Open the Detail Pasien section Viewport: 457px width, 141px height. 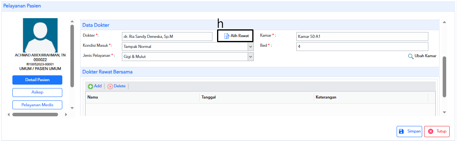pyautogui.click(x=37, y=80)
